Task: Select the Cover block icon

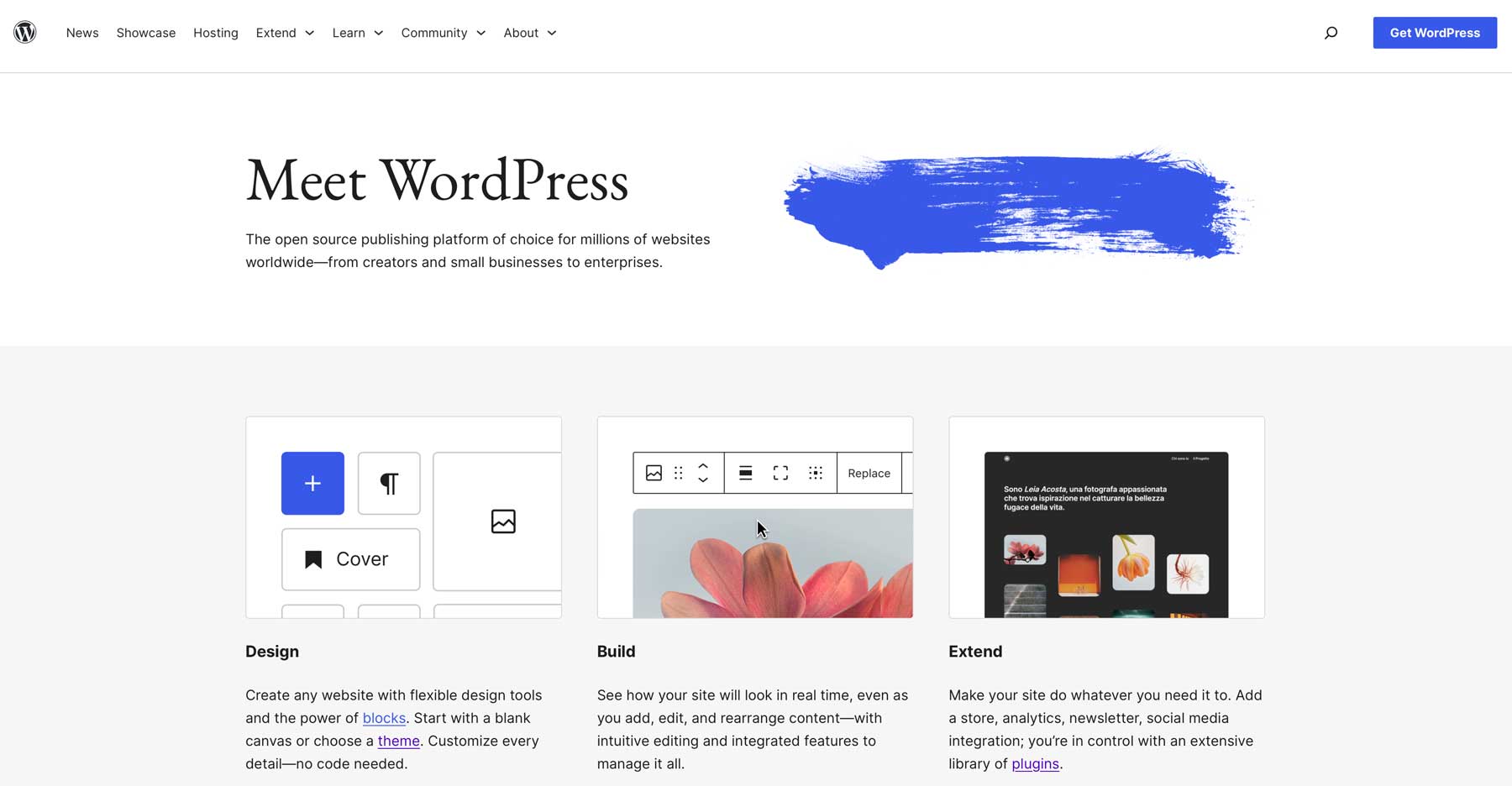Action: [350, 558]
